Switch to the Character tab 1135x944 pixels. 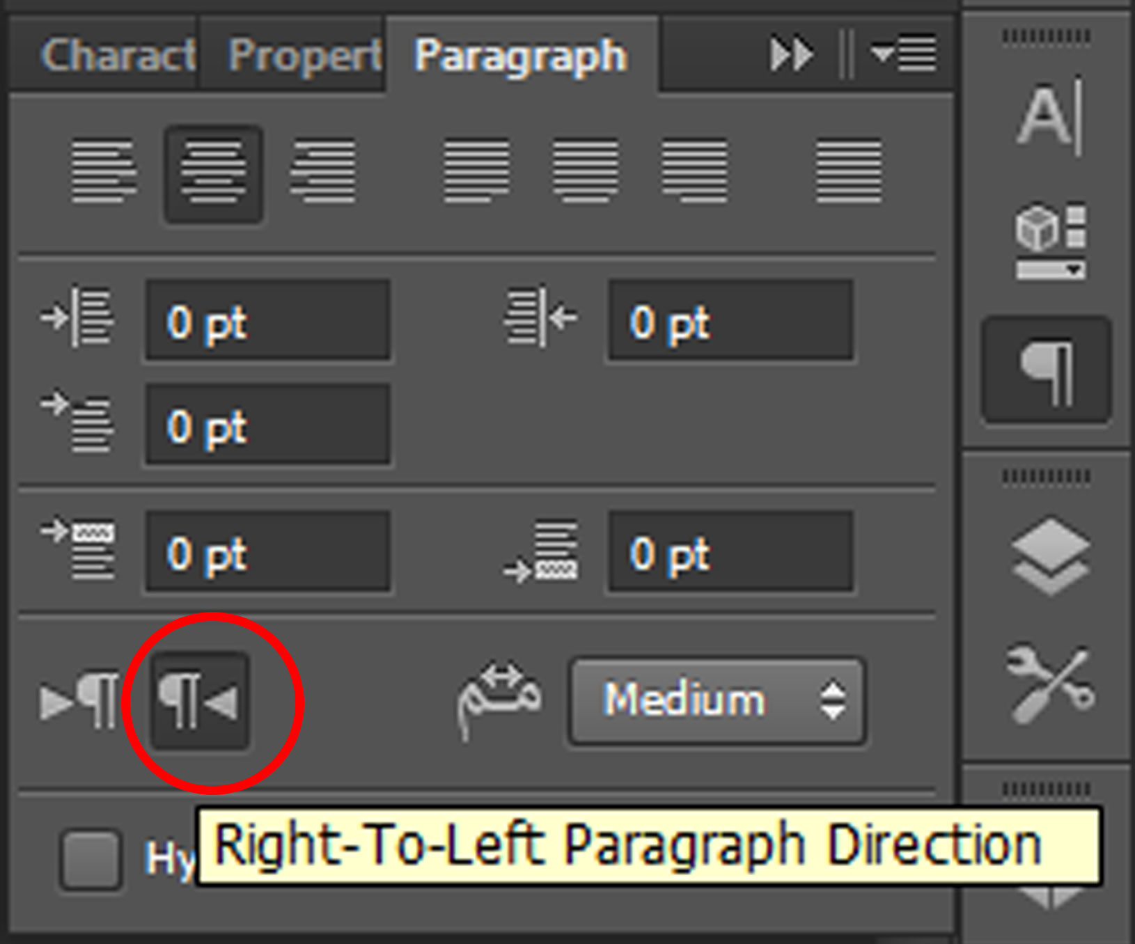coord(117,54)
